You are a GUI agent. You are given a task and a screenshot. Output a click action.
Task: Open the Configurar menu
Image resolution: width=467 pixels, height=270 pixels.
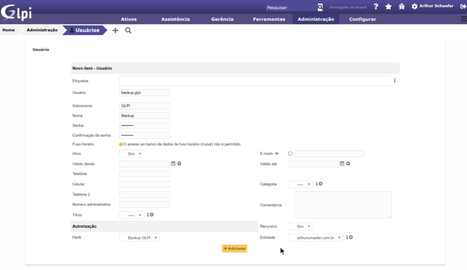363,19
